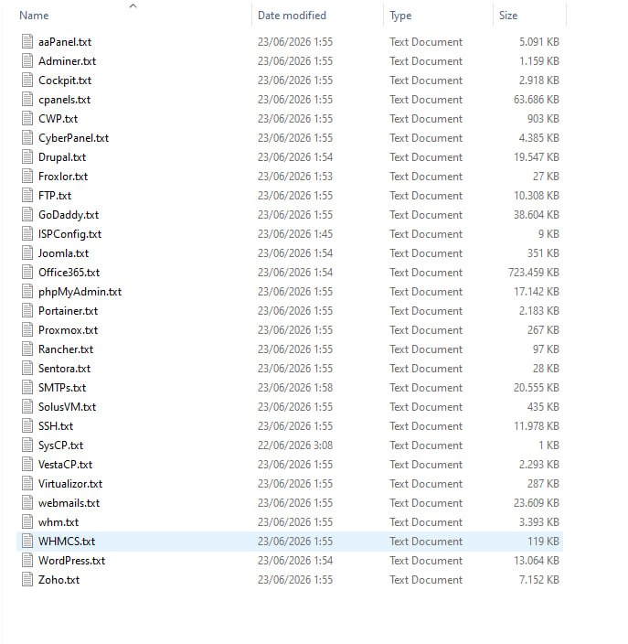Click the phpMyAdmin.txt file name
The image size is (628, 644).
(x=80, y=291)
